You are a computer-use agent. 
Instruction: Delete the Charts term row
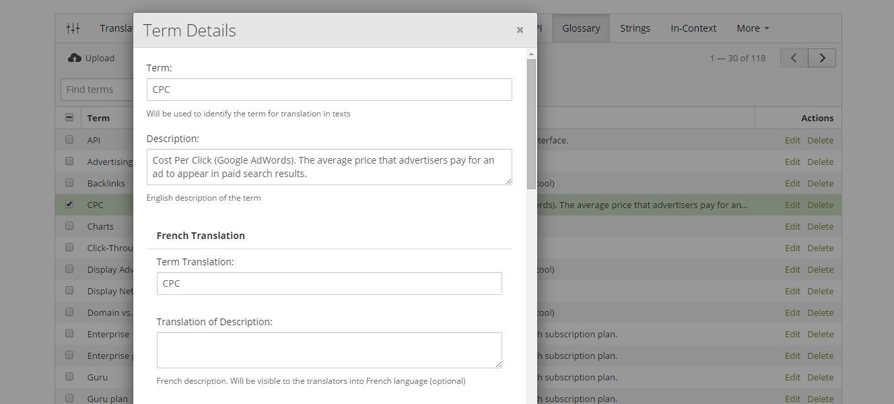[x=820, y=226]
